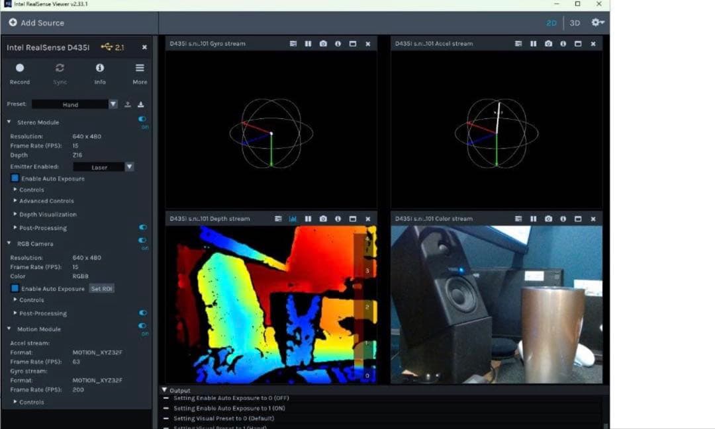Click the Record icon for the D435i
The image size is (715, 429).
click(x=20, y=68)
